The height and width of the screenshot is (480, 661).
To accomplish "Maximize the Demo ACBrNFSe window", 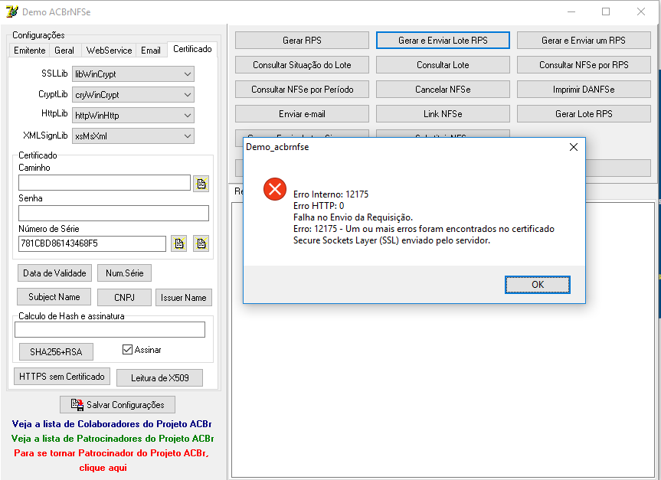I will point(606,11).
